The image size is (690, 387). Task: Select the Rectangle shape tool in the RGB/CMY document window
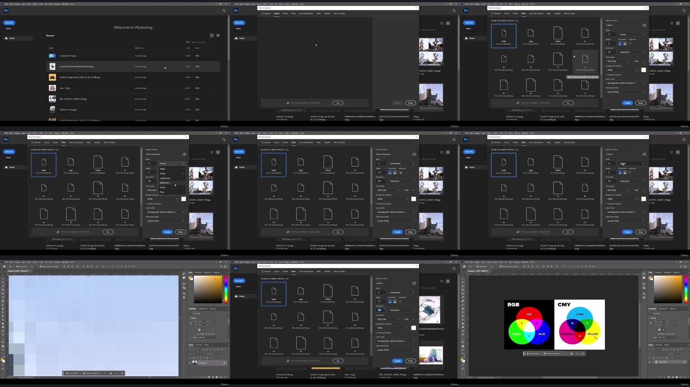pyautogui.click(x=463, y=342)
